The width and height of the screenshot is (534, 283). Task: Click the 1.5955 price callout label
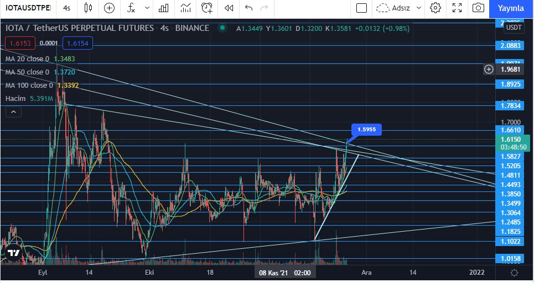coord(366,129)
